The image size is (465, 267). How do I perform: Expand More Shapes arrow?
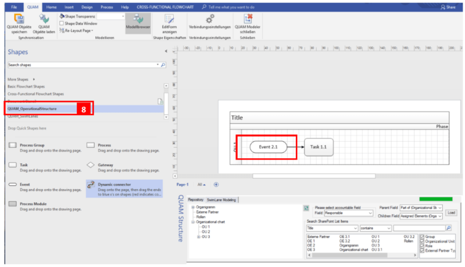point(34,79)
